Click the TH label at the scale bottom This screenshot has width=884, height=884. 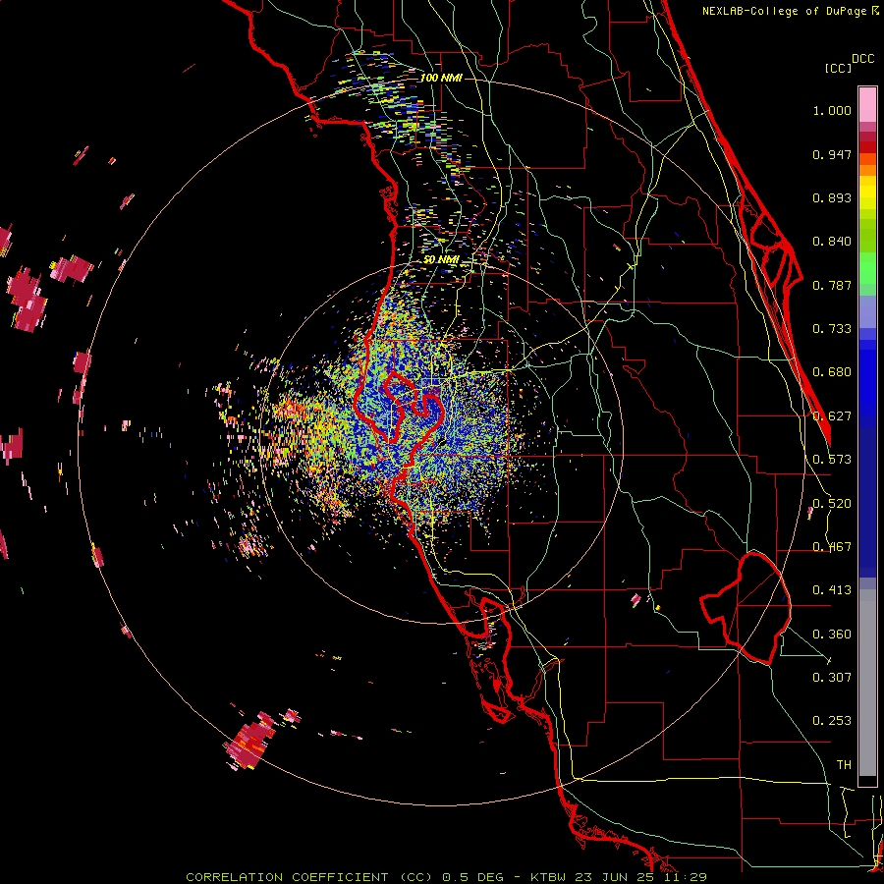pos(844,764)
